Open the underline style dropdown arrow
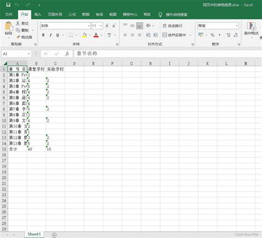 click(x=63, y=35)
